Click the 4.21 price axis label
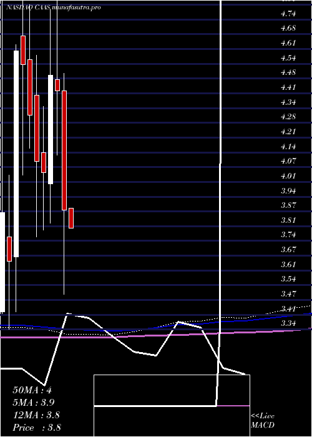The image size is (312, 437). click(288, 132)
